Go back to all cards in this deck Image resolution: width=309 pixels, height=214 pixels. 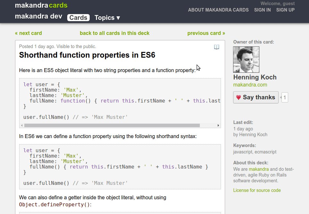tap(114, 33)
